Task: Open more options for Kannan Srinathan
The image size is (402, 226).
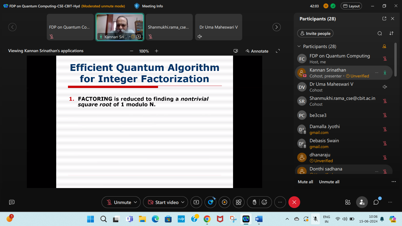Action: click(x=377, y=73)
